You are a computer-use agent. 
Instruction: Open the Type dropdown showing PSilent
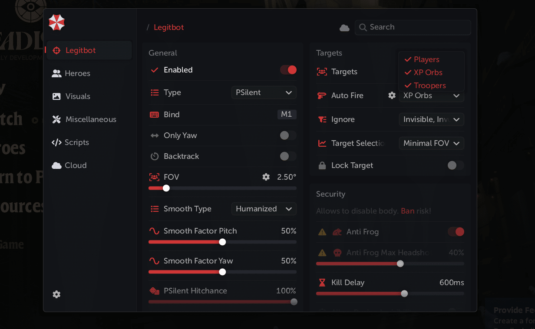pyautogui.click(x=264, y=92)
